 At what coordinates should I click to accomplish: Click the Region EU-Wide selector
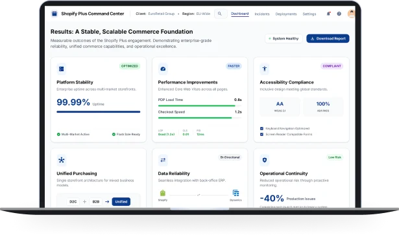pos(196,14)
